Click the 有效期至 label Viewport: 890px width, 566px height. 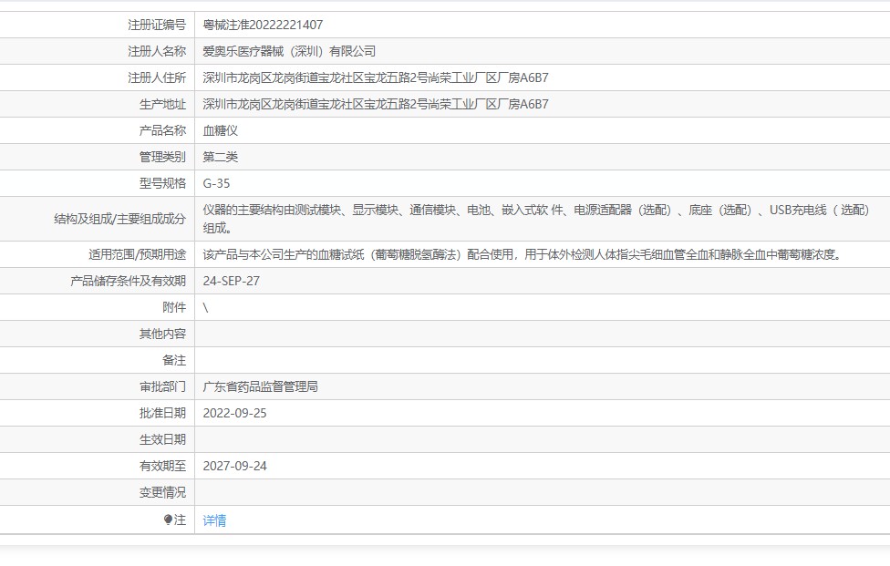(162, 466)
